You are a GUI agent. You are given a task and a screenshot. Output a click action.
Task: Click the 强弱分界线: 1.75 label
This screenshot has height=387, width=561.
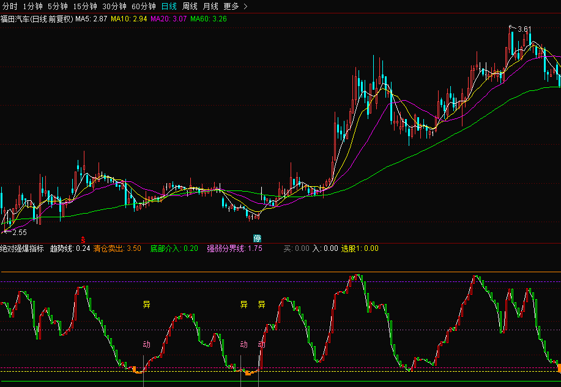click(x=235, y=248)
